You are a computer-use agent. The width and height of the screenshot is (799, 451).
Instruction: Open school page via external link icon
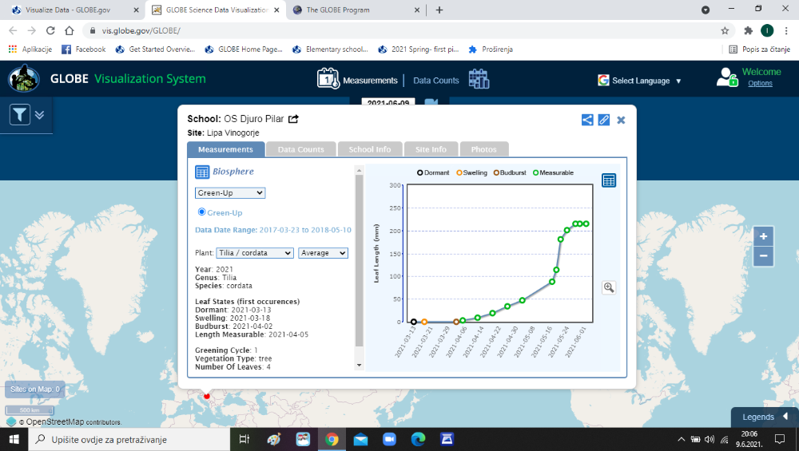[x=293, y=119]
